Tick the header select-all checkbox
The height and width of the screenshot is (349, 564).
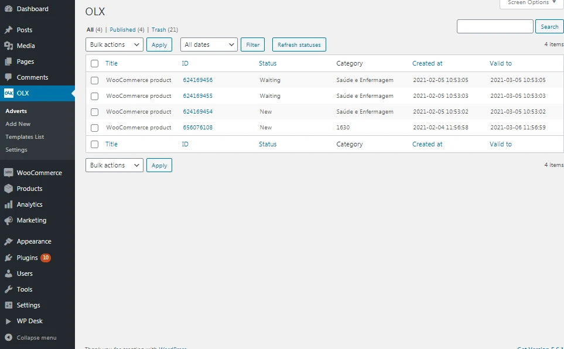click(x=95, y=64)
